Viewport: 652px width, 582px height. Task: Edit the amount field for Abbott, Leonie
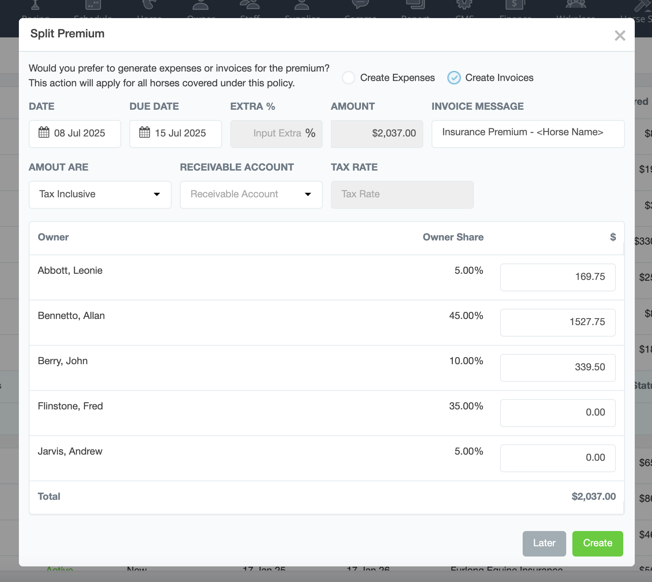pos(557,277)
